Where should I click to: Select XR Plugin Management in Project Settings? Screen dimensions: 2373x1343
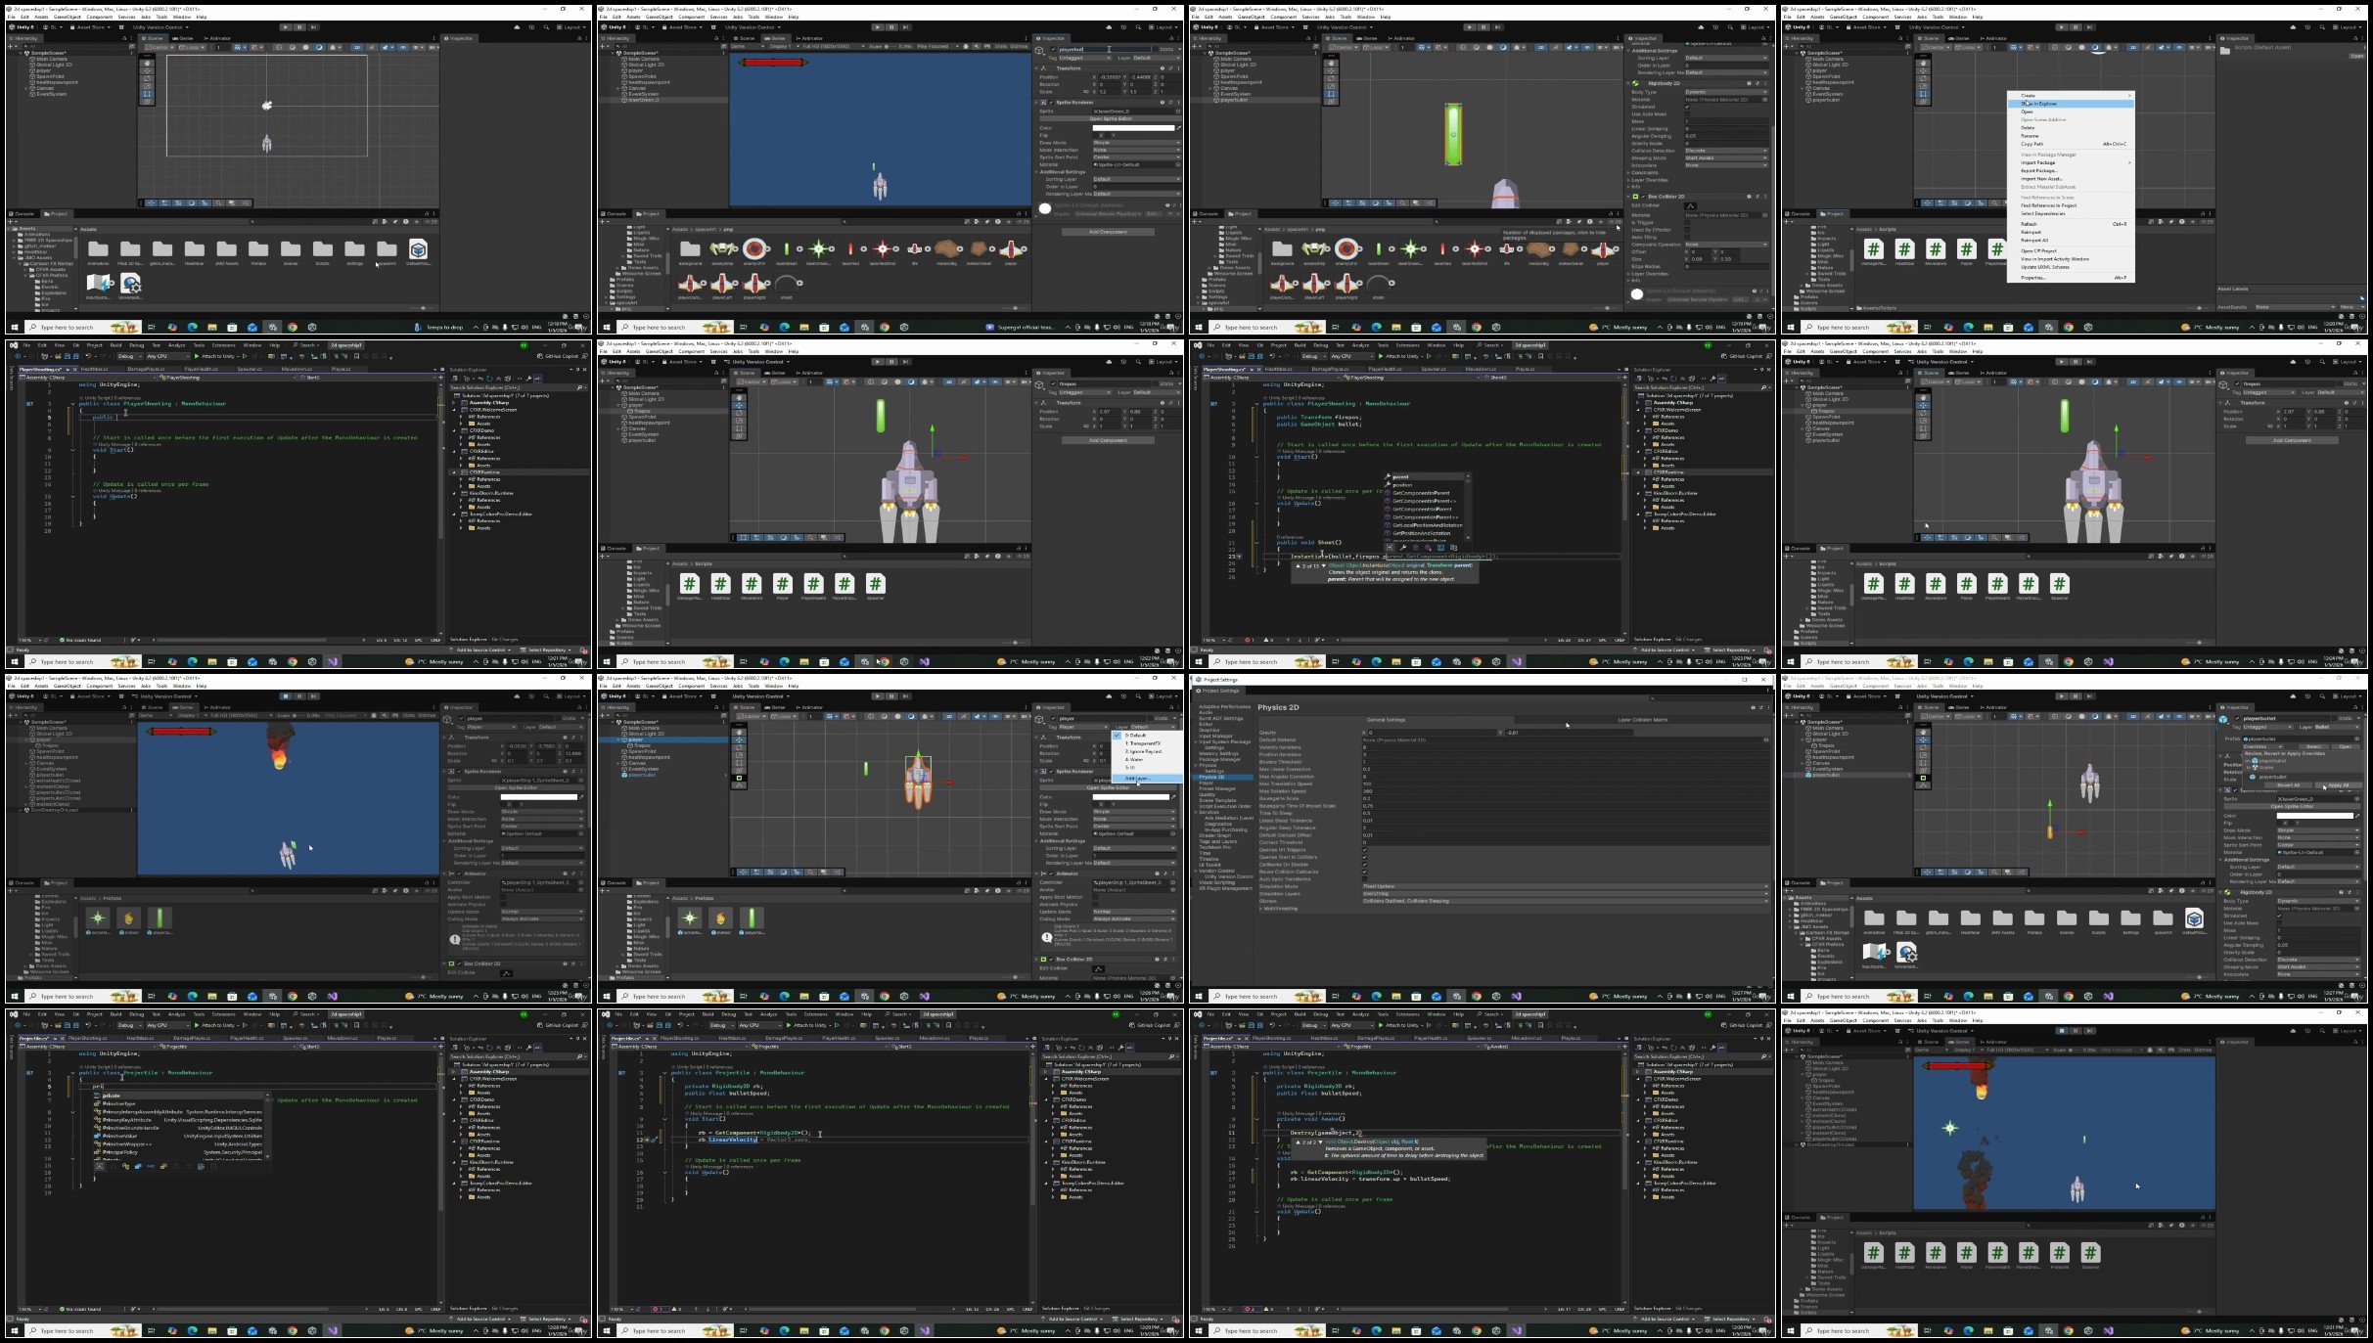[x=1224, y=888]
